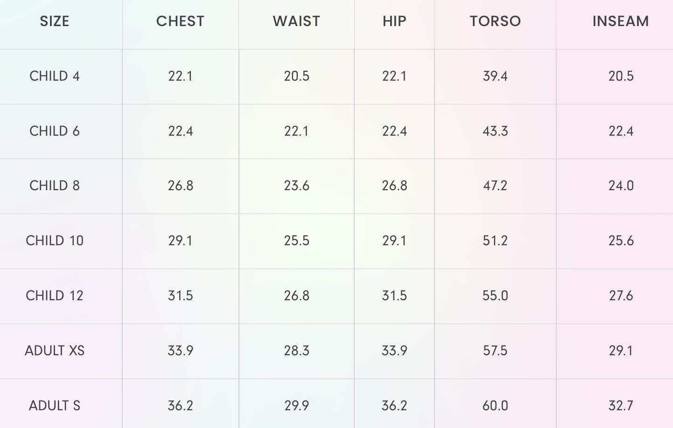This screenshot has height=428, width=673.
Task: Select the CHILD 10 row label
Action: [55, 241]
